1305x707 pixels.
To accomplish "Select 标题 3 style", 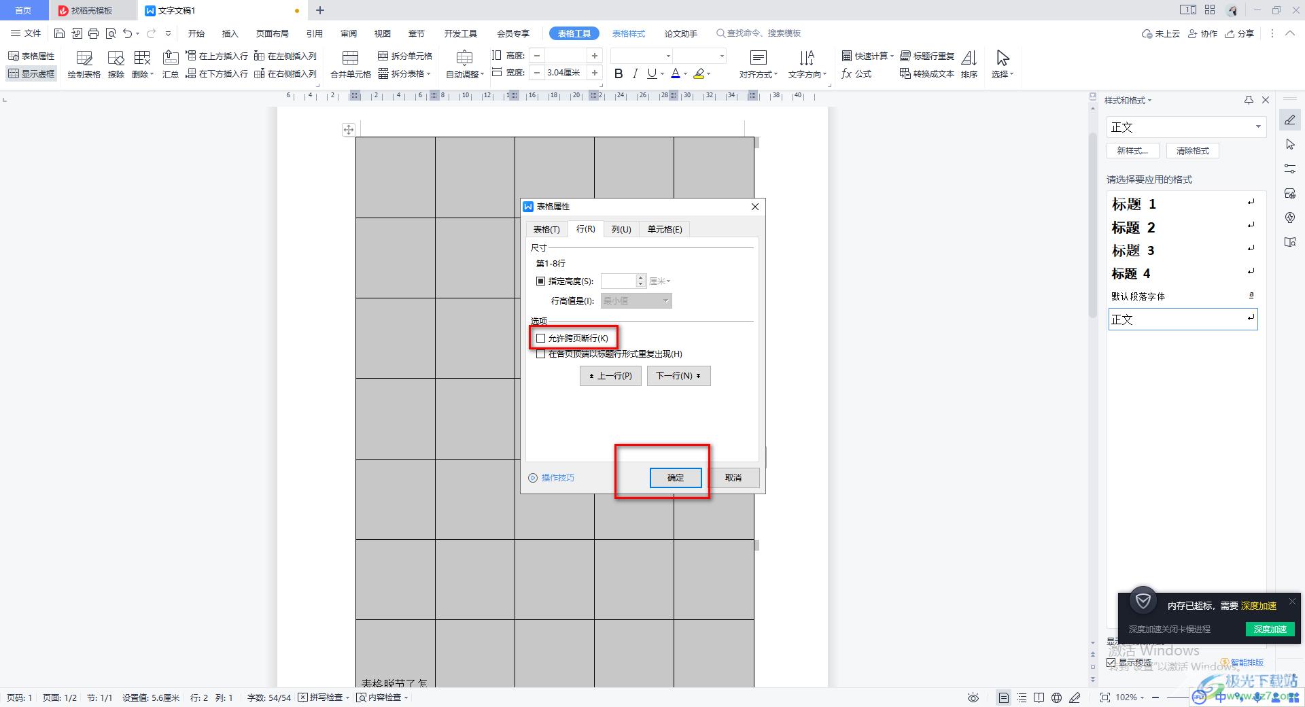I will tap(1183, 250).
